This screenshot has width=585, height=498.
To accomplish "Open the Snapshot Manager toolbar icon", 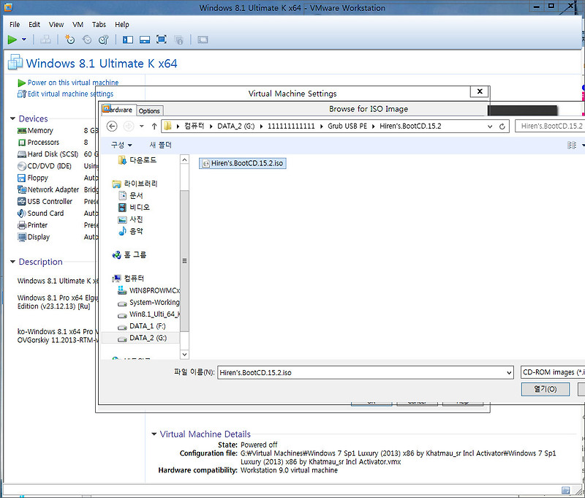I will tap(104, 39).
